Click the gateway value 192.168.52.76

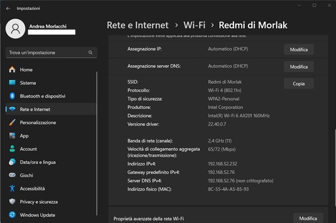coord(221,172)
